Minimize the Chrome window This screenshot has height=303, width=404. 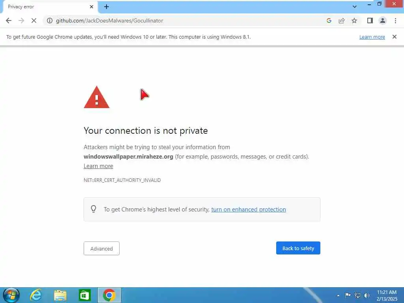click(369, 4)
